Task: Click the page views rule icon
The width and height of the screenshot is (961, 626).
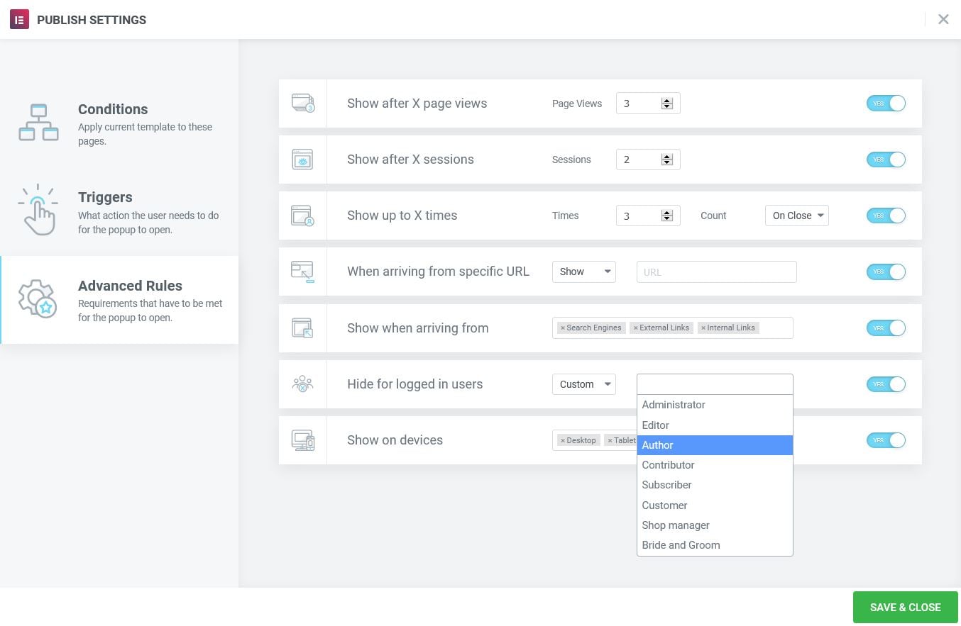Action: (x=302, y=104)
